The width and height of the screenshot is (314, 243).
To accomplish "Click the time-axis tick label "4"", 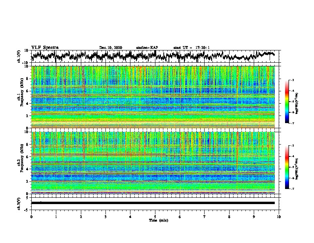I will point(130,217).
